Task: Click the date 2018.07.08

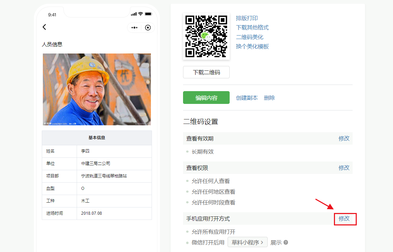Action: point(92,213)
